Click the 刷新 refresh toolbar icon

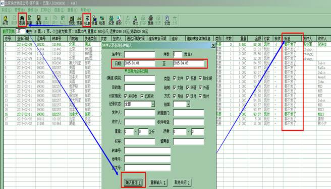tap(30, 21)
